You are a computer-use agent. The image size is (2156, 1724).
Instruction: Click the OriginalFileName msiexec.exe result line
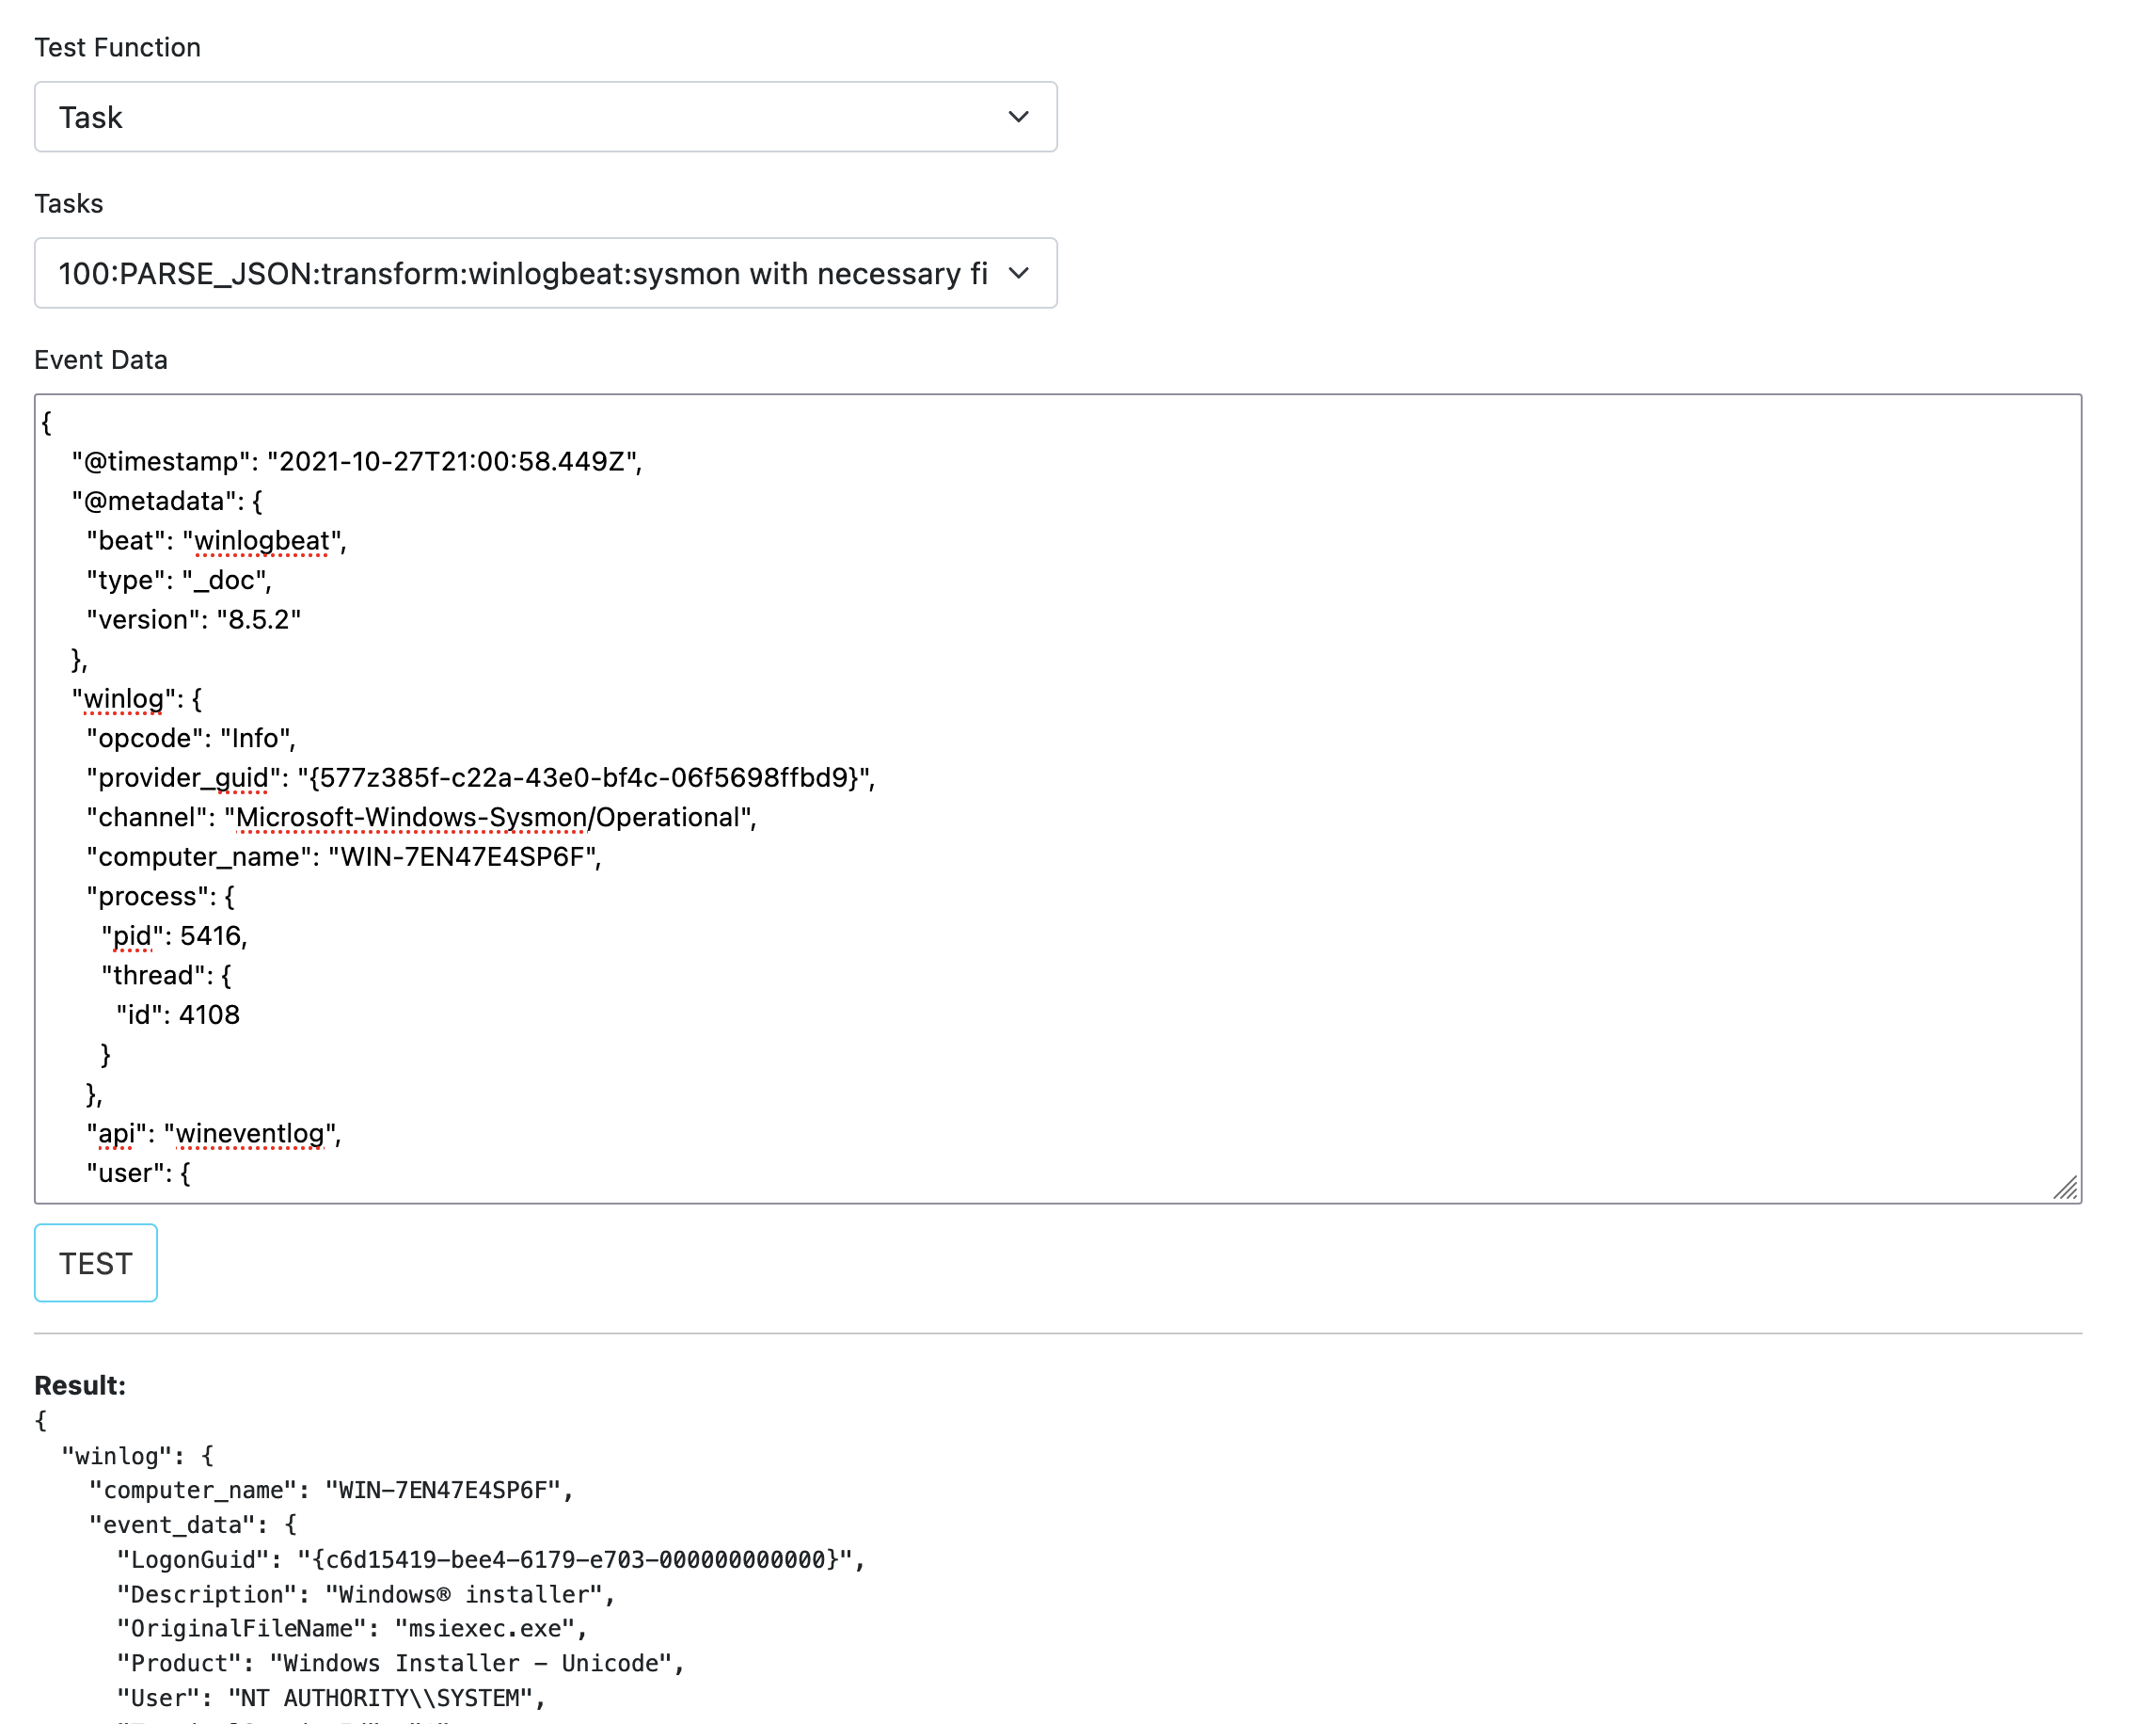point(352,1629)
